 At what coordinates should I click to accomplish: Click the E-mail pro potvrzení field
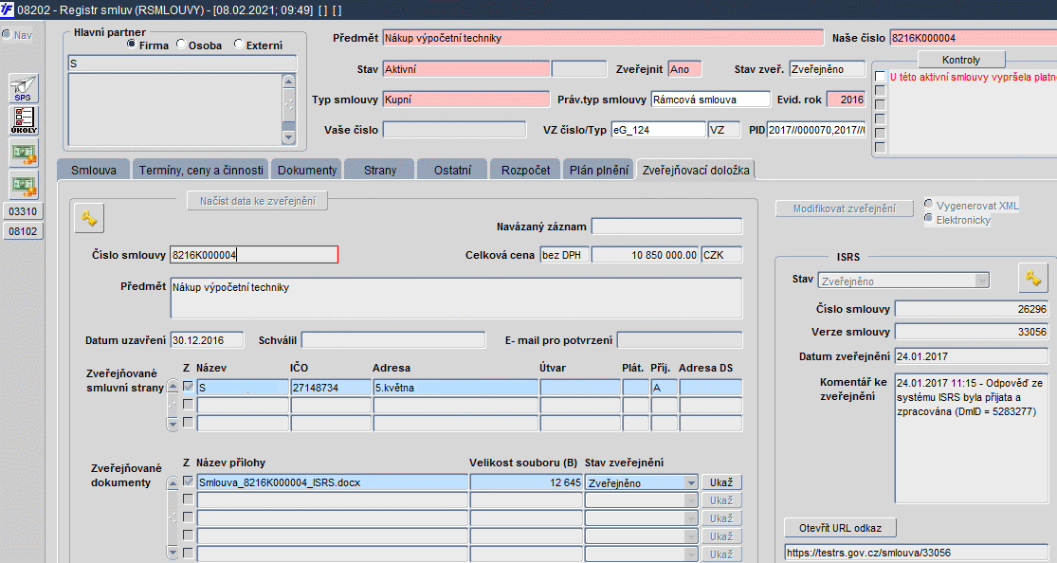pos(680,340)
